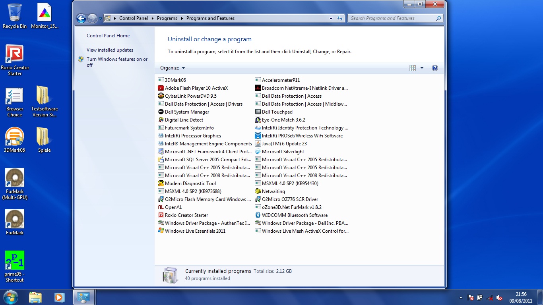The width and height of the screenshot is (543, 305).
Task: Select Dell System Manager in the list
Action: [184, 112]
